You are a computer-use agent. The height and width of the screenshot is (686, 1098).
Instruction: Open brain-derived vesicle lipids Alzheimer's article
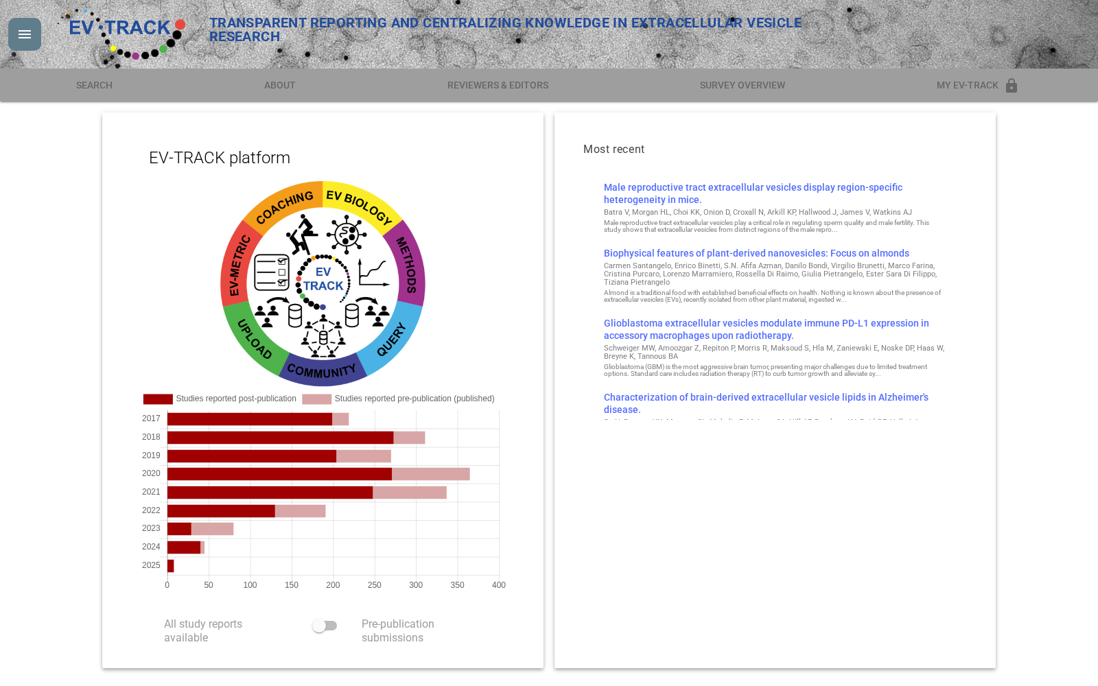(766, 403)
